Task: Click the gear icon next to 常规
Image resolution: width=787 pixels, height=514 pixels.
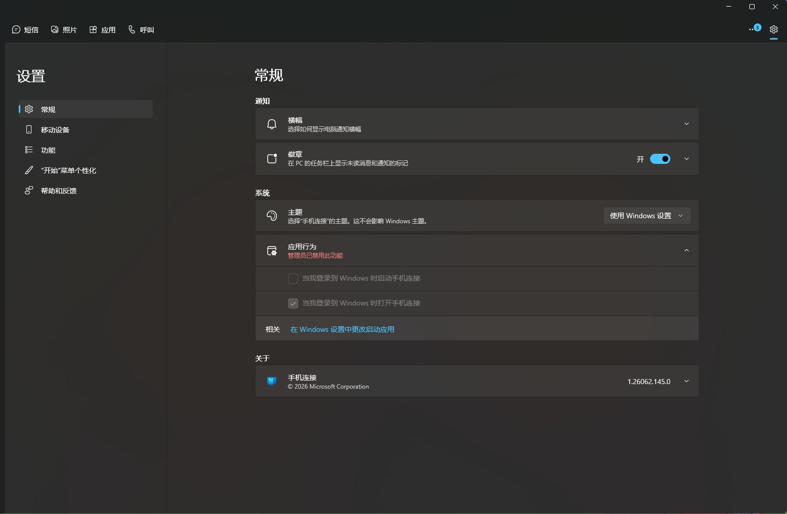Action: pos(29,109)
